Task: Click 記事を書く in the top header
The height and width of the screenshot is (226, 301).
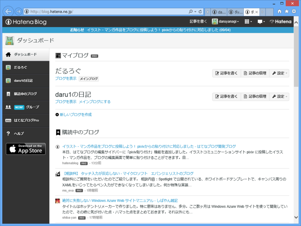Action: click(x=198, y=21)
